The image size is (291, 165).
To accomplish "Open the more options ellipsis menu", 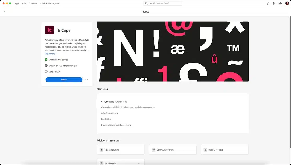I will (86, 80).
